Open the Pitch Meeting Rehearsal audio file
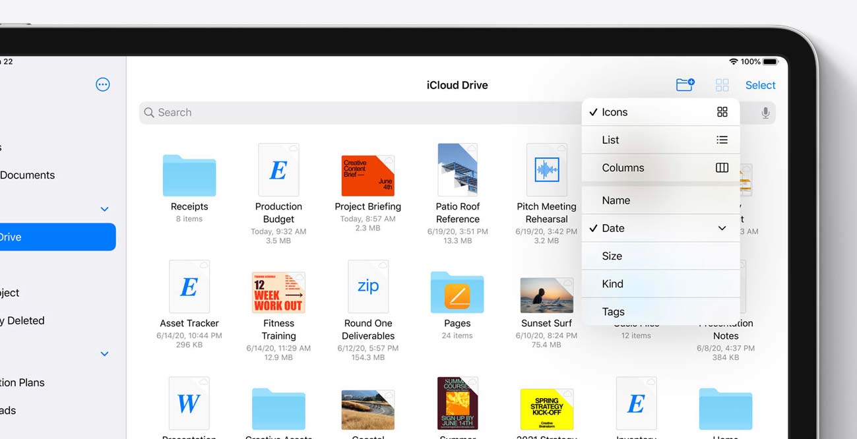 click(x=546, y=170)
